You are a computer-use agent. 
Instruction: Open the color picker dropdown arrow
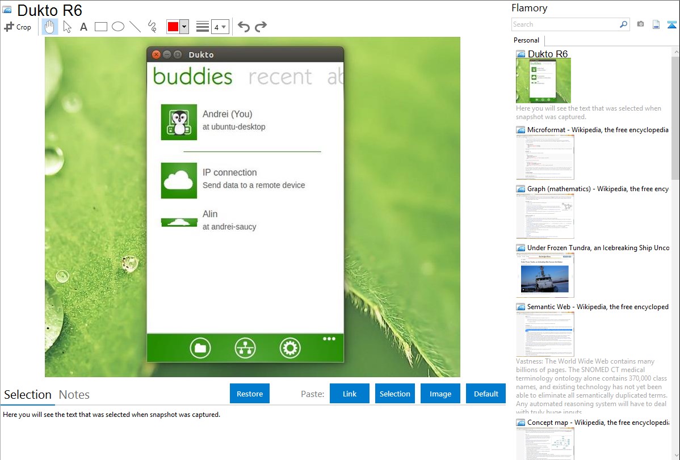pos(184,27)
